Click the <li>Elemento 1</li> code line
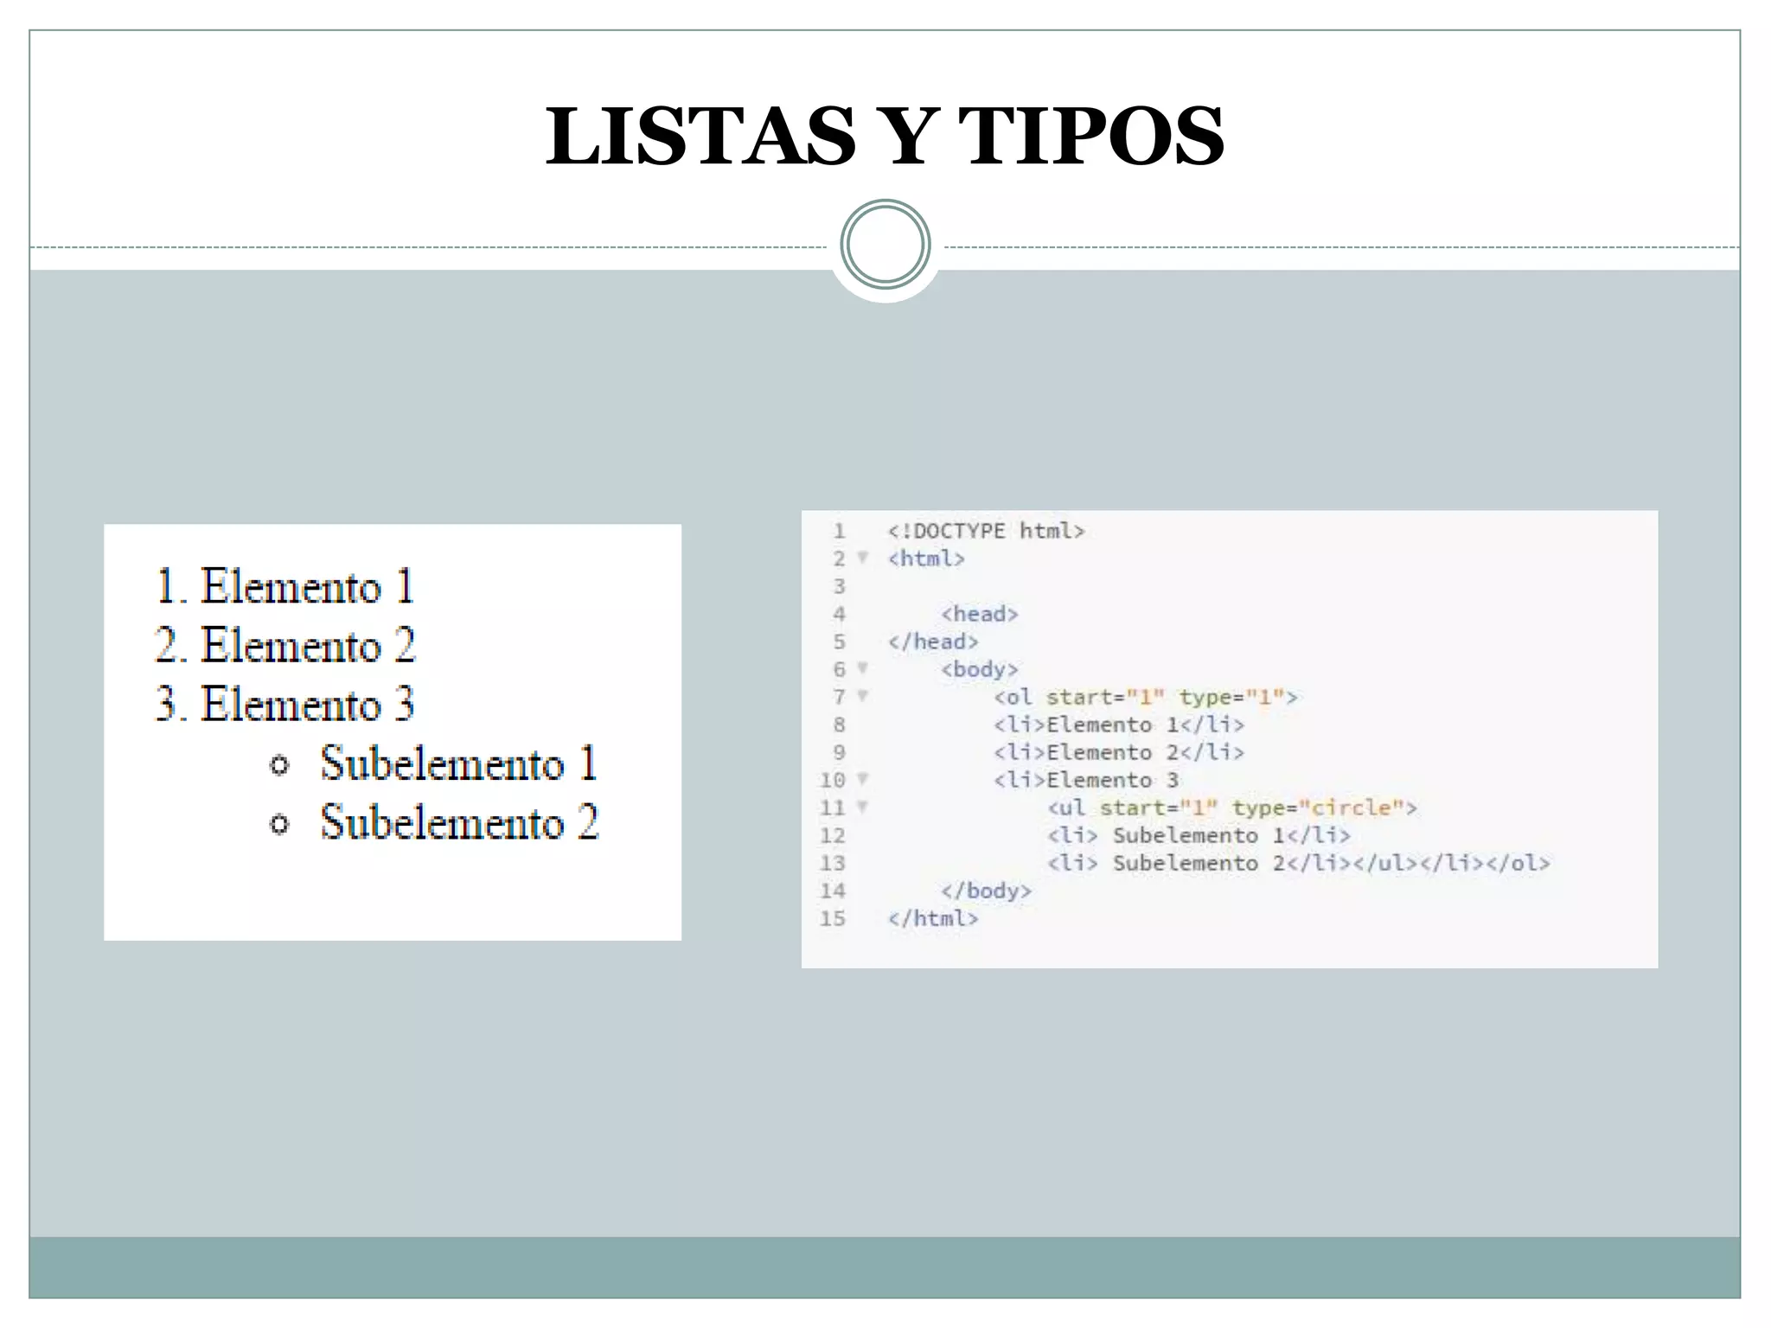The width and height of the screenshot is (1771, 1328). [1119, 725]
